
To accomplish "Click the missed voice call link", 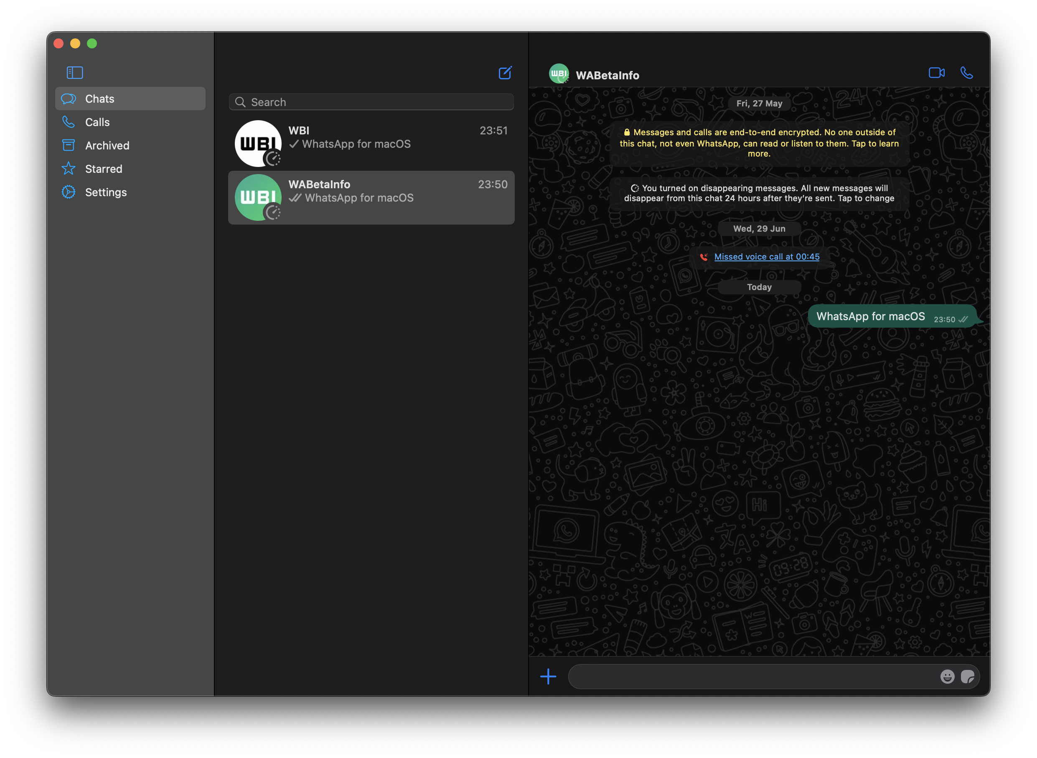I will click(767, 256).
